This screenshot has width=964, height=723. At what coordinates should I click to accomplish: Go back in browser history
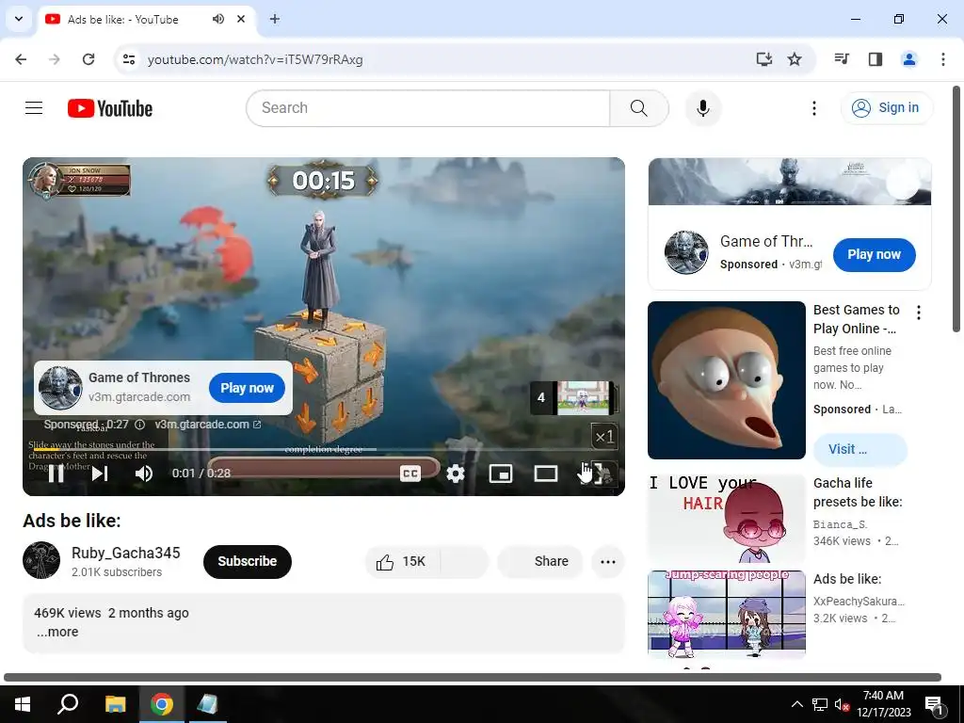pyautogui.click(x=21, y=59)
